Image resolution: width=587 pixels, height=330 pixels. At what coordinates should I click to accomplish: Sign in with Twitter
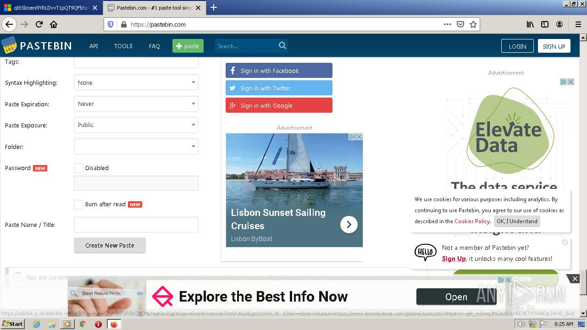(x=279, y=88)
